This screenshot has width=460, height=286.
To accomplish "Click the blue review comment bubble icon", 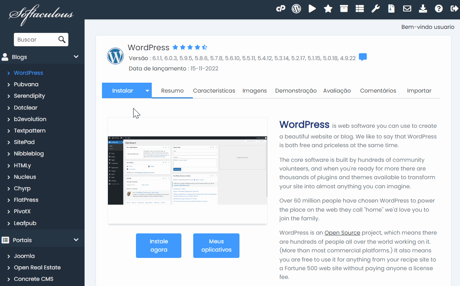I will tap(363, 57).
